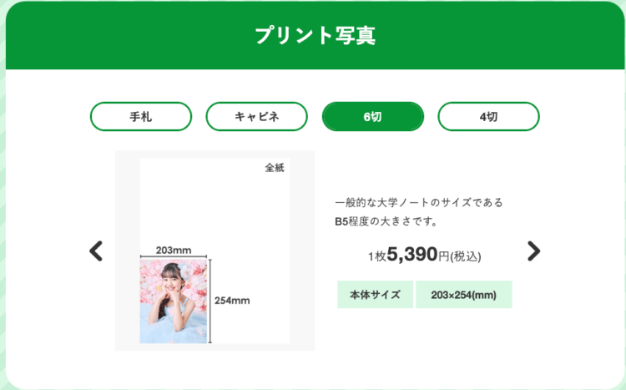Click the 203mm width label
Screen dimensions: 626x390
[174, 250]
